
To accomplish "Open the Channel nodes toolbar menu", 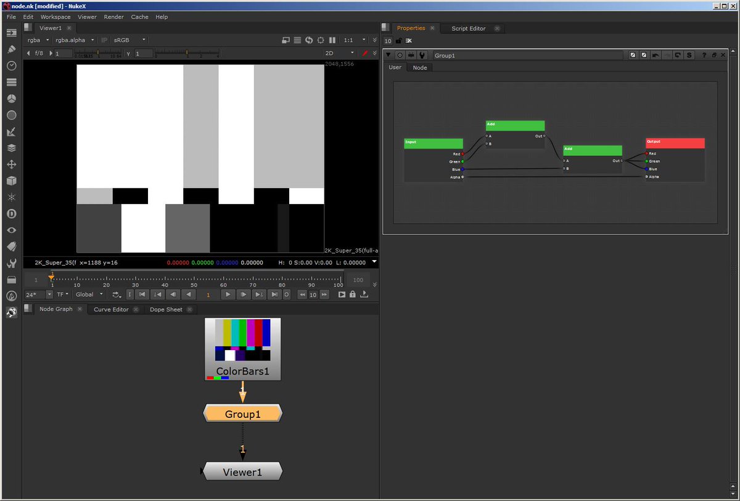I will tap(11, 82).
